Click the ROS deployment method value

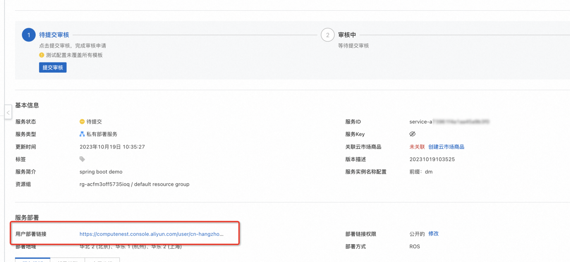415,246
